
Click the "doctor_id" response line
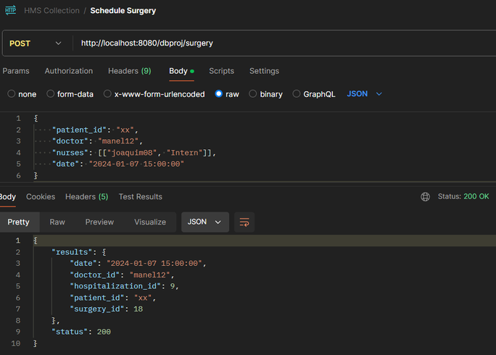[x=122, y=275]
